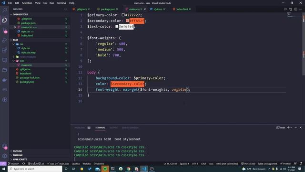The height and width of the screenshot is (172, 305).
Task: Split the editor to the right
Action: [295, 9]
